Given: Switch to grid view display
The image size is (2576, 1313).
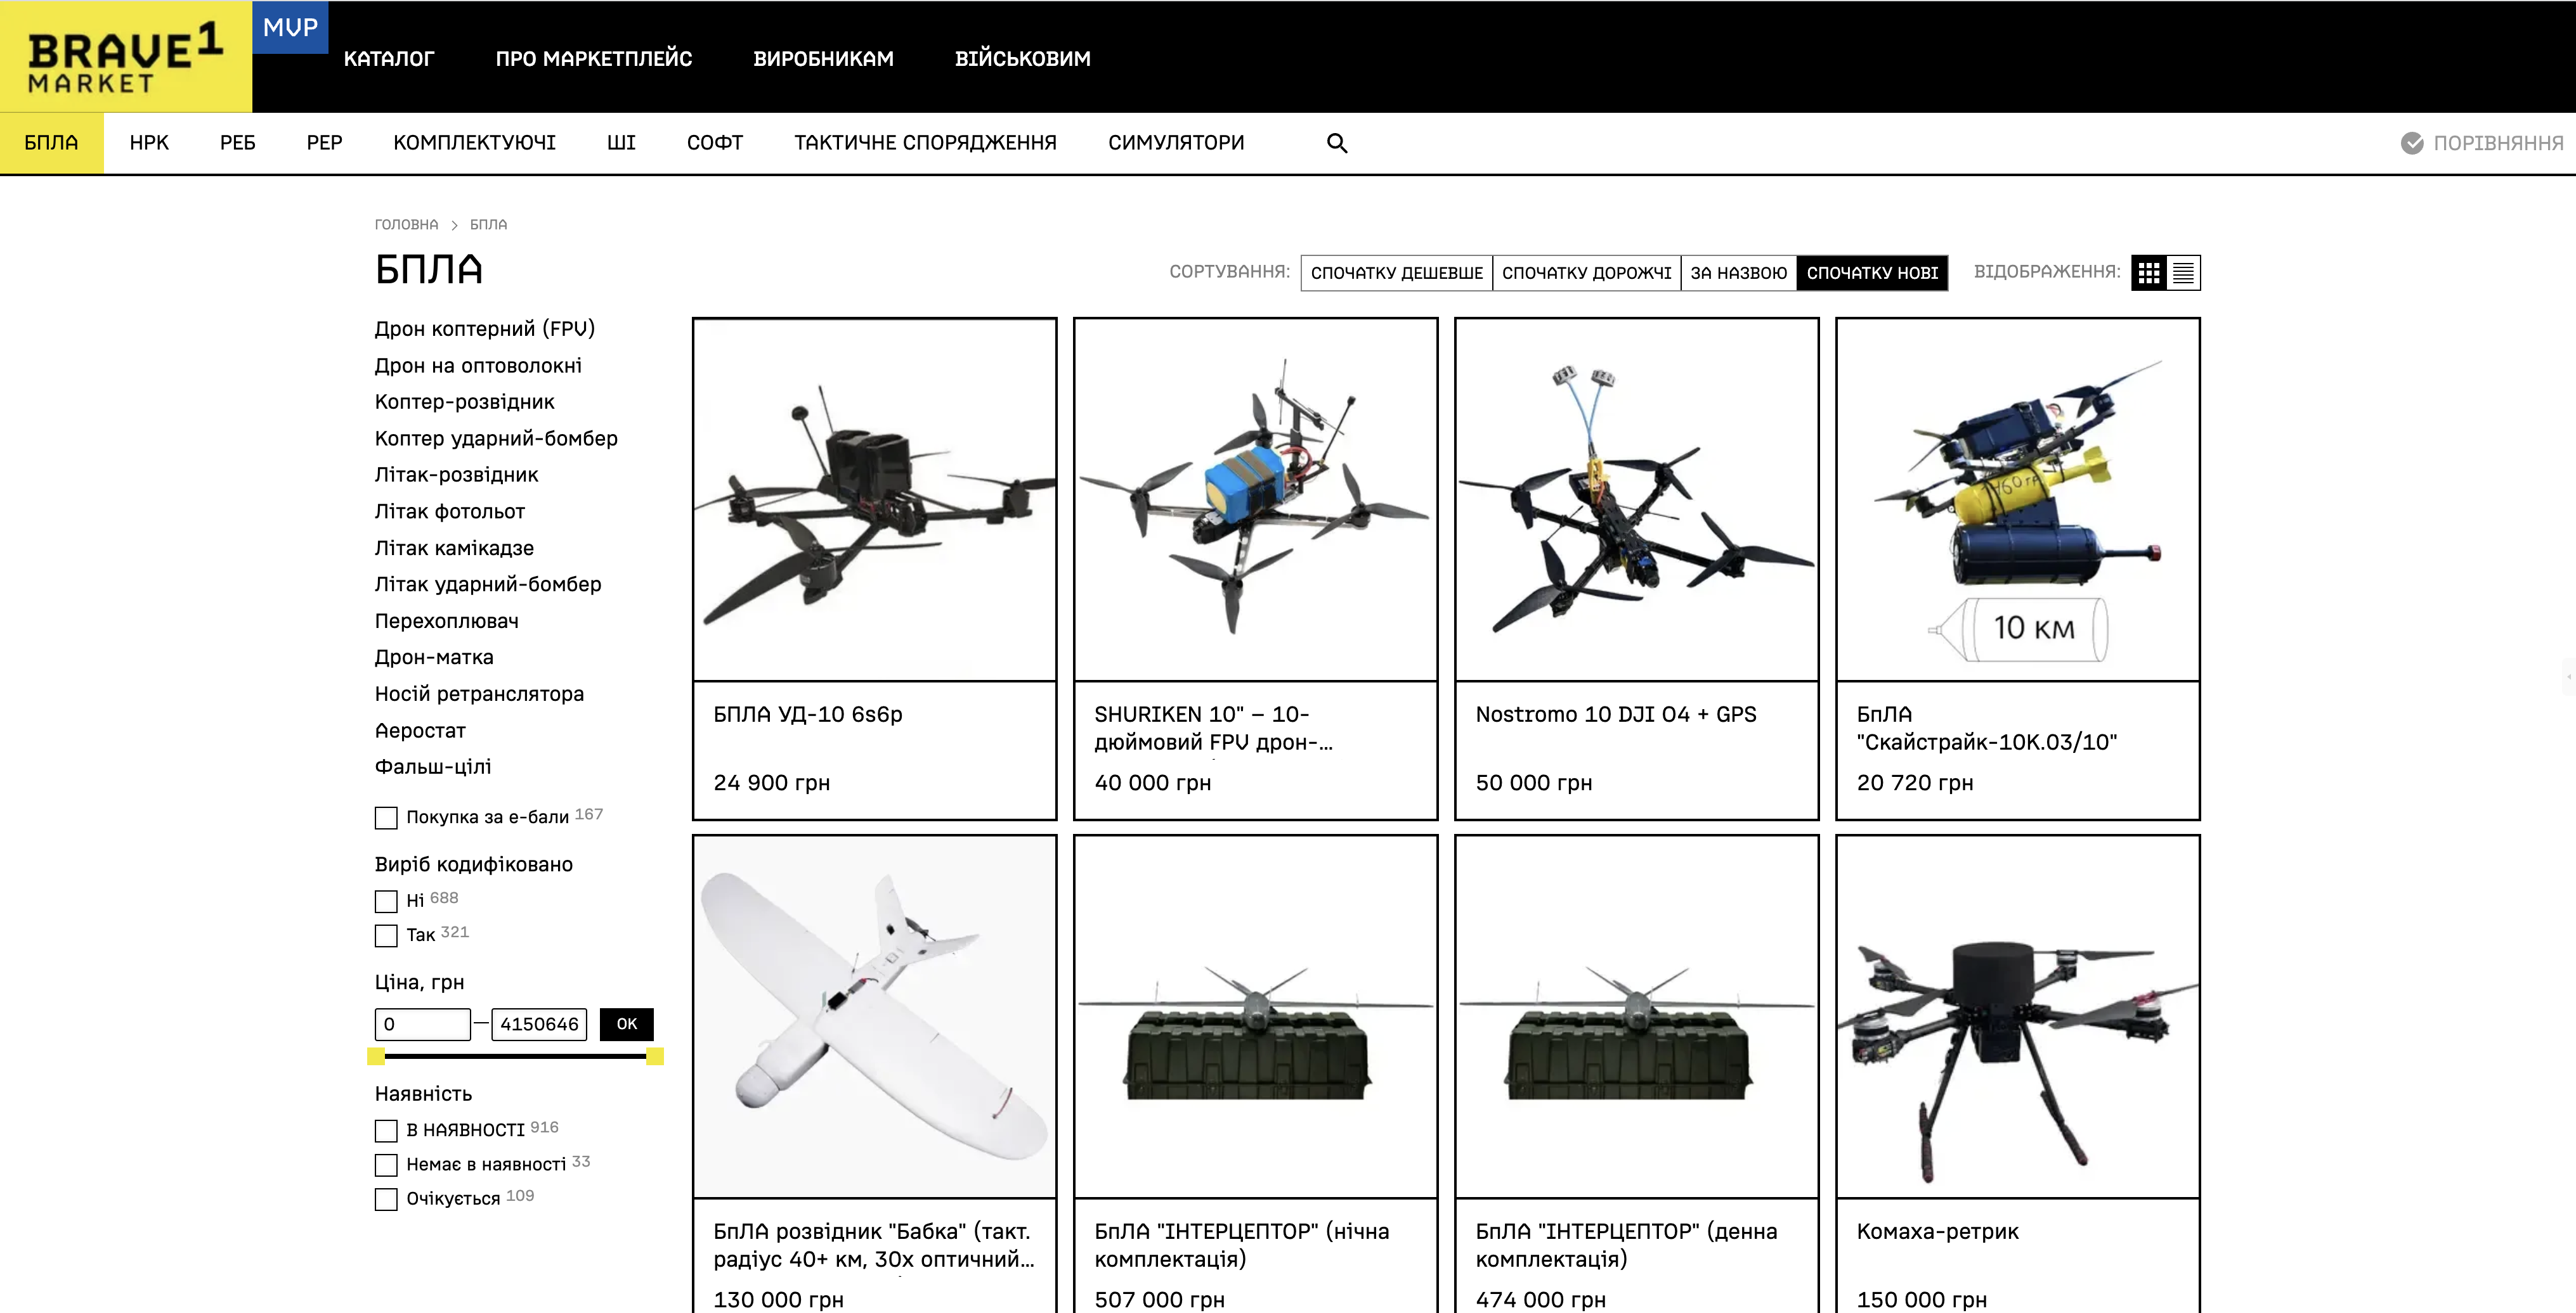Looking at the screenshot, I should click(2148, 272).
